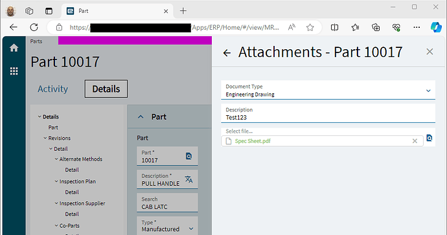The height and width of the screenshot is (235, 447).
Task: Open the Copilot icon in browser toolbar
Action: pos(436,27)
